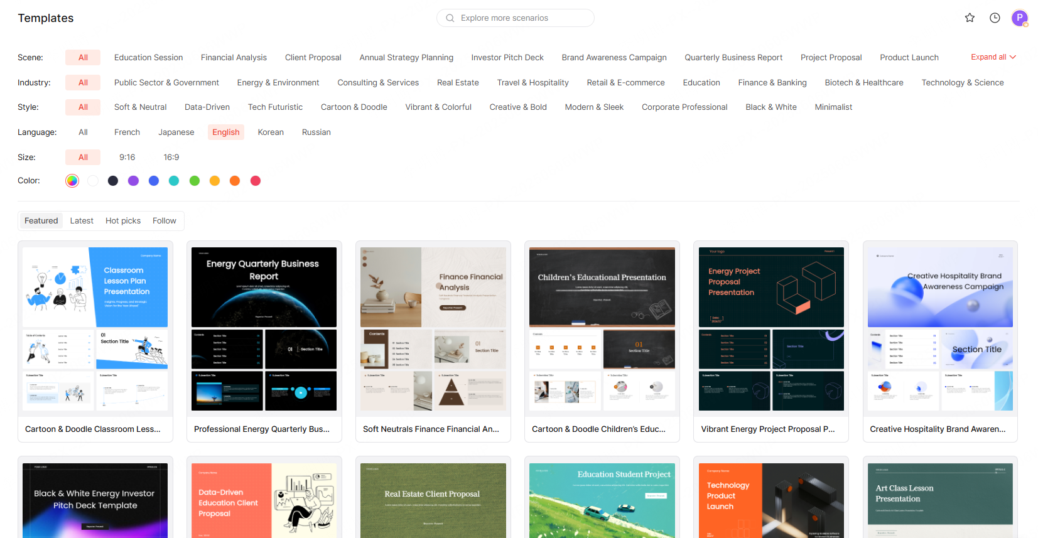The width and height of the screenshot is (1038, 538).
Task: Select the Minimalist style filter
Action: 833,107
